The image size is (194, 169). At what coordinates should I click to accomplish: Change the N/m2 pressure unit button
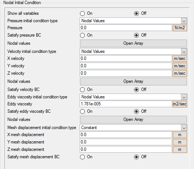[x=180, y=28]
